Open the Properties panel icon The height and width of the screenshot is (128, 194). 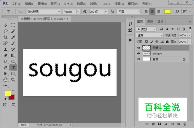130,30
